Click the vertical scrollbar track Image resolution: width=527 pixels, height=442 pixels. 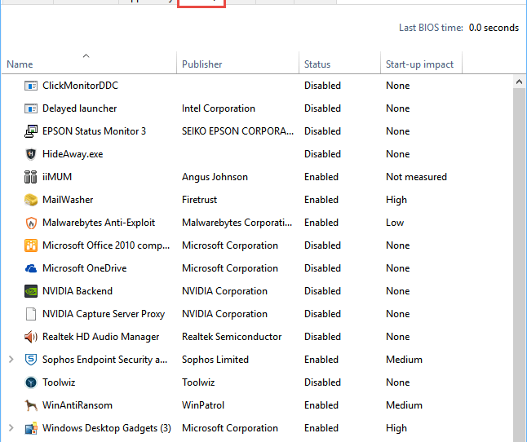(x=520, y=265)
